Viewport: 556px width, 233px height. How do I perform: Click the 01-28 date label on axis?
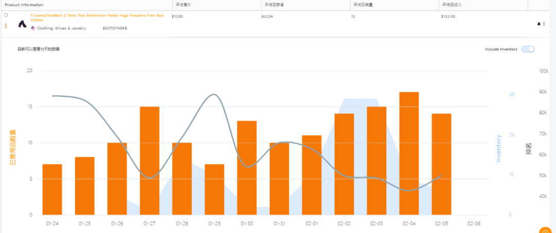[x=182, y=224]
